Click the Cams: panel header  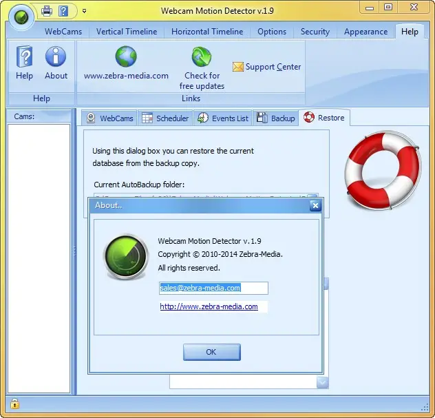[39, 116]
